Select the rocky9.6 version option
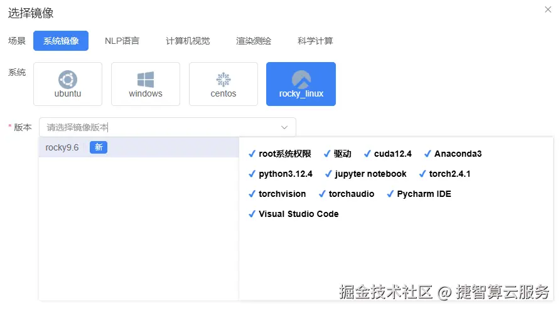 pyautogui.click(x=139, y=147)
